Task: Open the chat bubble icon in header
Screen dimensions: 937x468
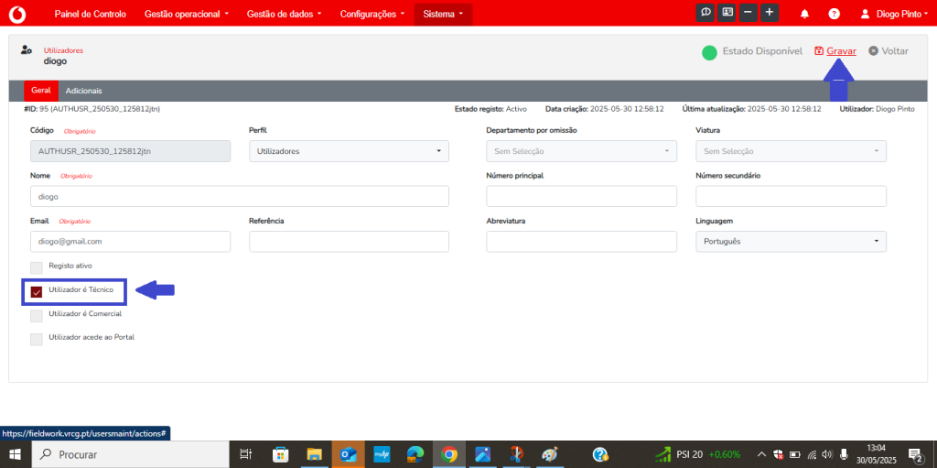Action: point(706,13)
